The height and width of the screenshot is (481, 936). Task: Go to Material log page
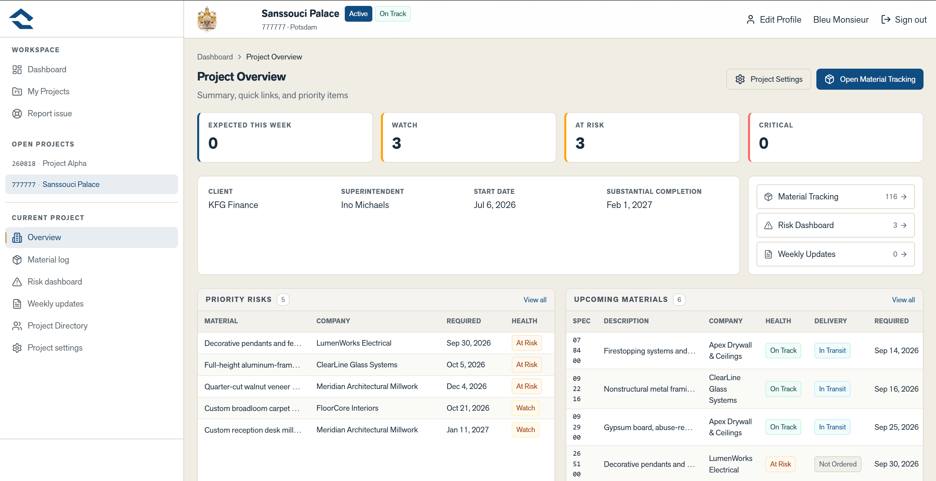(92, 260)
